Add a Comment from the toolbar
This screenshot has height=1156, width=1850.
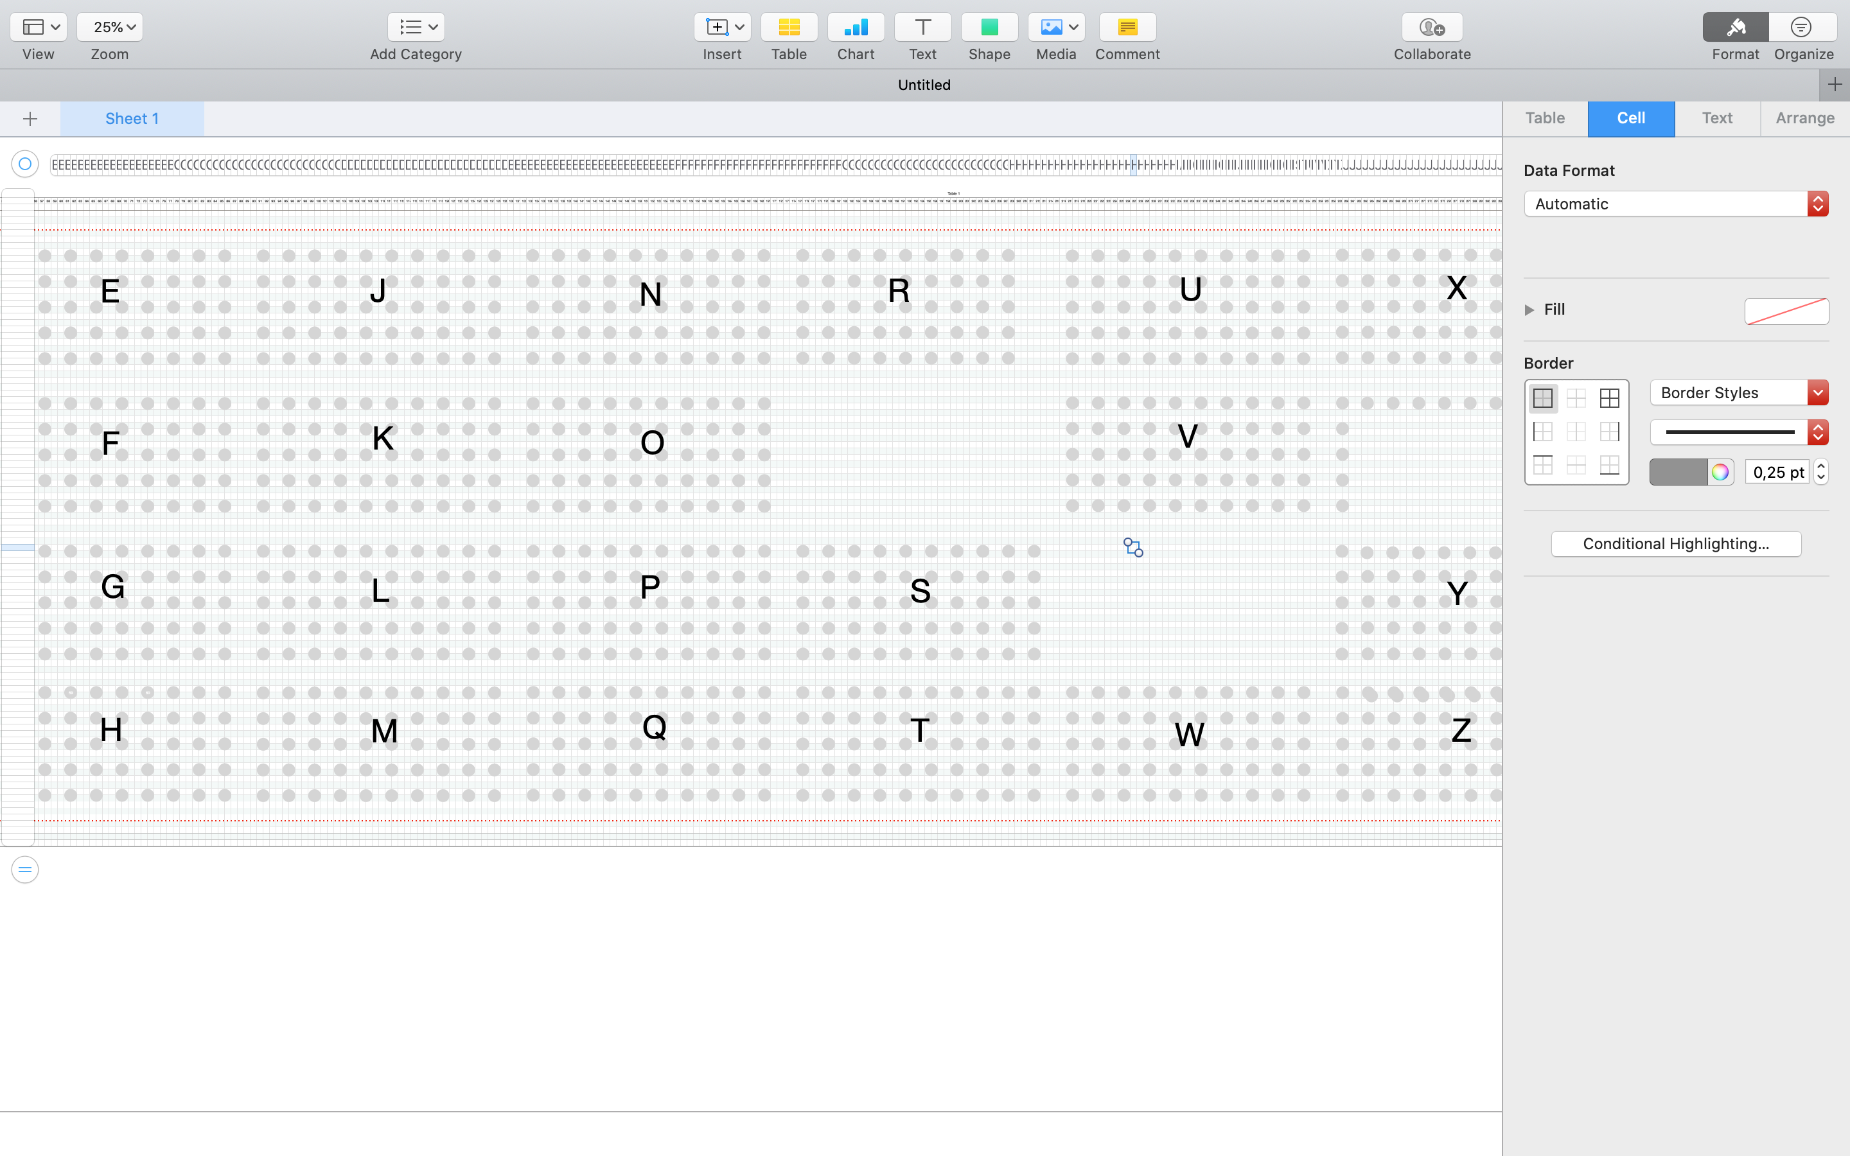click(x=1127, y=28)
